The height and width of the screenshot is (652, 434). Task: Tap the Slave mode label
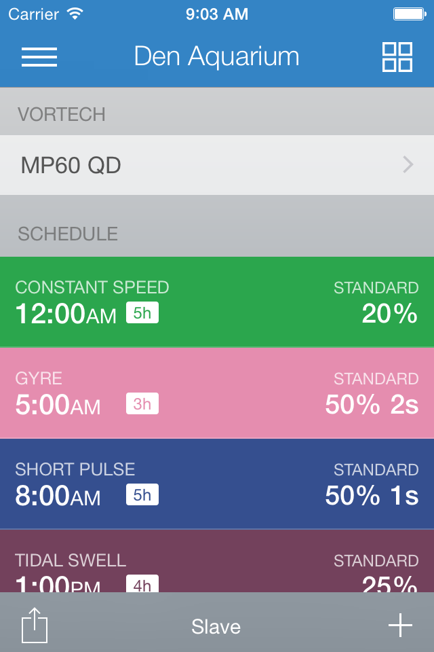coord(216,626)
